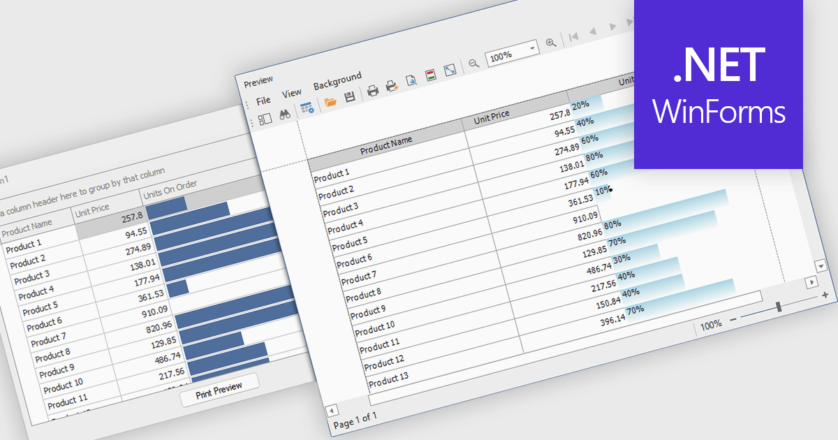Click the Print Preview button

point(219,390)
